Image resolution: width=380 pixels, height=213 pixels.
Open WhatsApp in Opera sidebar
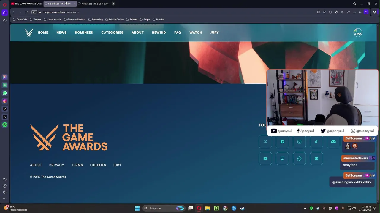(5, 93)
